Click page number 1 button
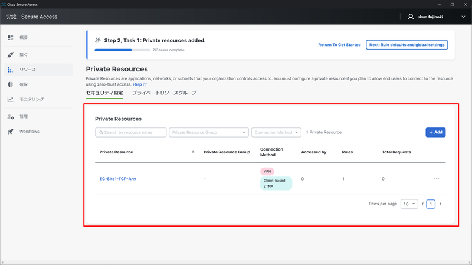 tap(431, 204)
